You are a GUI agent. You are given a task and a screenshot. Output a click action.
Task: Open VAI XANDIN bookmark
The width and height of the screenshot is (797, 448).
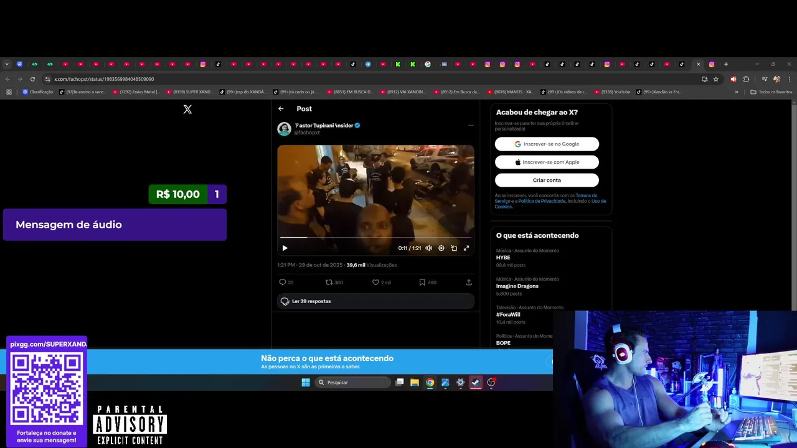pos(404,92)
